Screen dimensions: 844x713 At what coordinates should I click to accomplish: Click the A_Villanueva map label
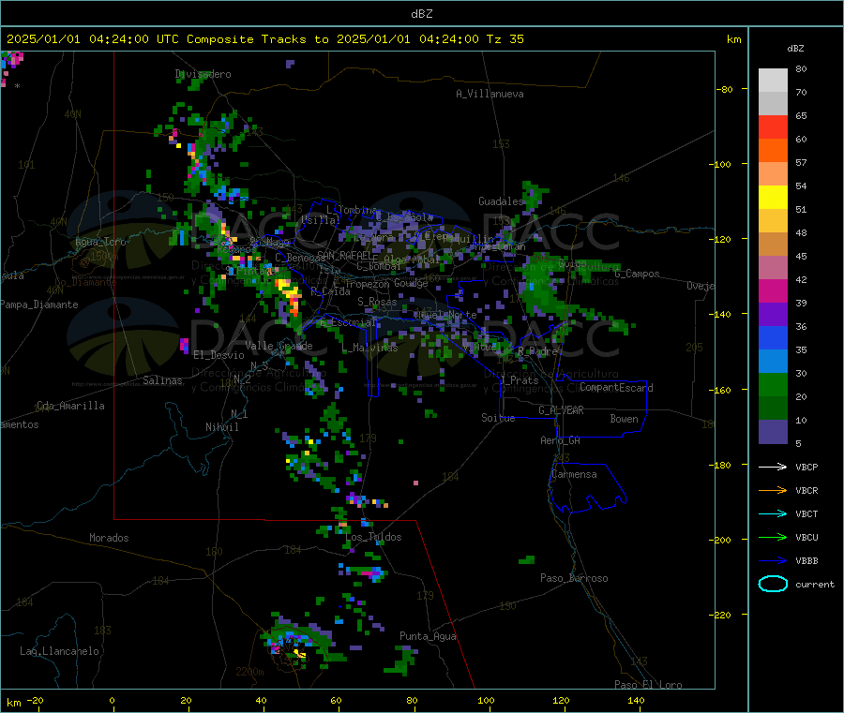(x=490, y=94)
